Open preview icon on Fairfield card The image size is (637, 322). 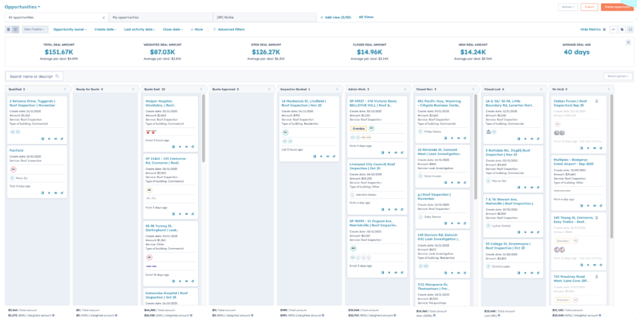pyautogui.click(x=43, y=193)
